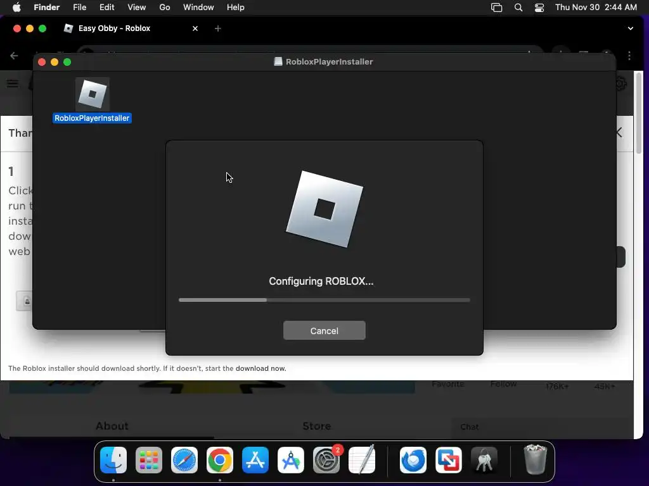Open Spotlight search in menu bar
This screenshot has width=649, height=486.
pos(518,8)
